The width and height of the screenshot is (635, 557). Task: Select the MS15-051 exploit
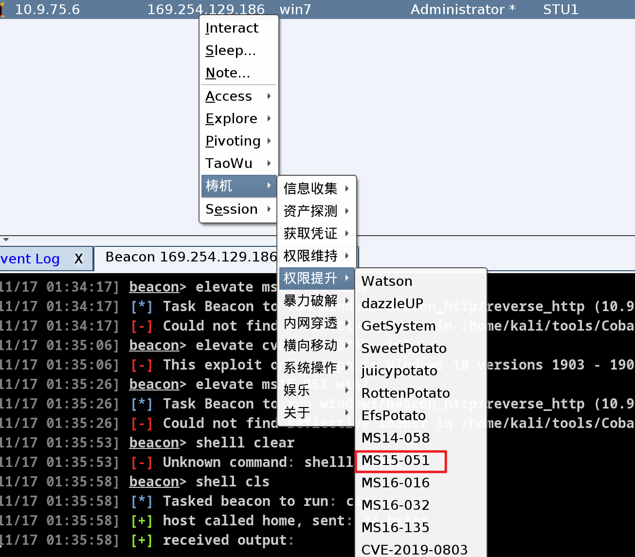point(421,461)
